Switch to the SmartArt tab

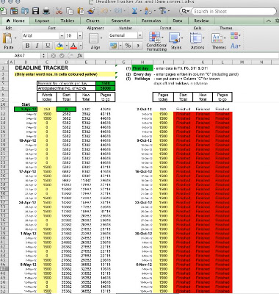[x=120, y=21]
